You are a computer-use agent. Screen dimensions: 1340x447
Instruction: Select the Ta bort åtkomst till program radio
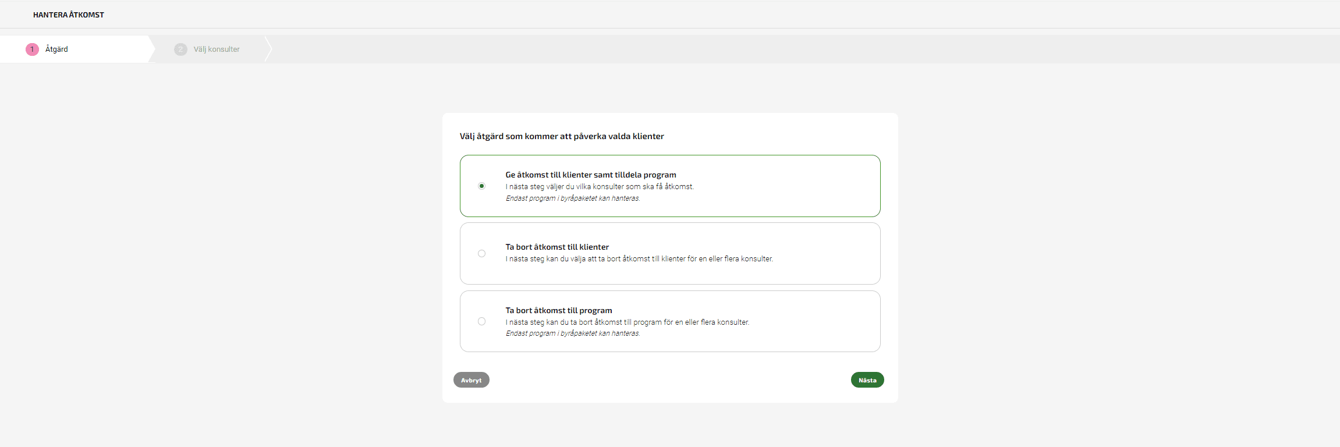coord(481,321)
